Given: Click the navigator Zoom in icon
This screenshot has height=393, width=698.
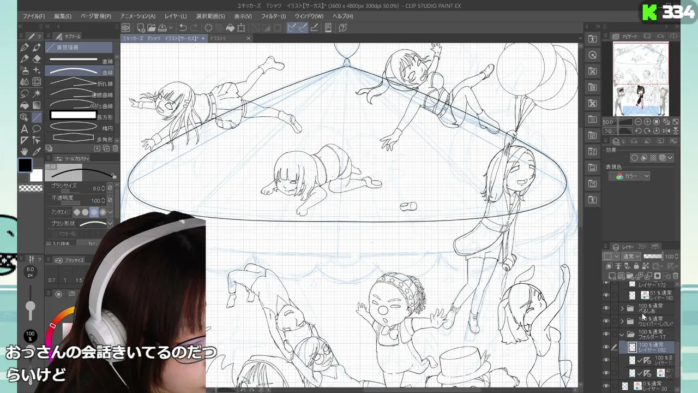Looking at the screenshot, I should [x=647, y=122].
